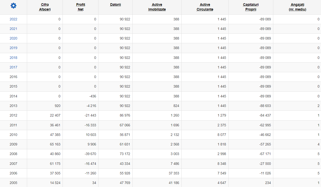The image size is (321, 187).
Task: Click the Capitaluri Proprii column header
Action: tap(251, 7)
